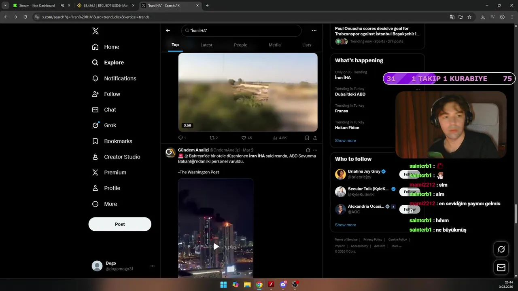Image resolution: width=518 pixels, height=291 pixels.
Task: Go to Home in sidebar
Action: coord(106,47)
